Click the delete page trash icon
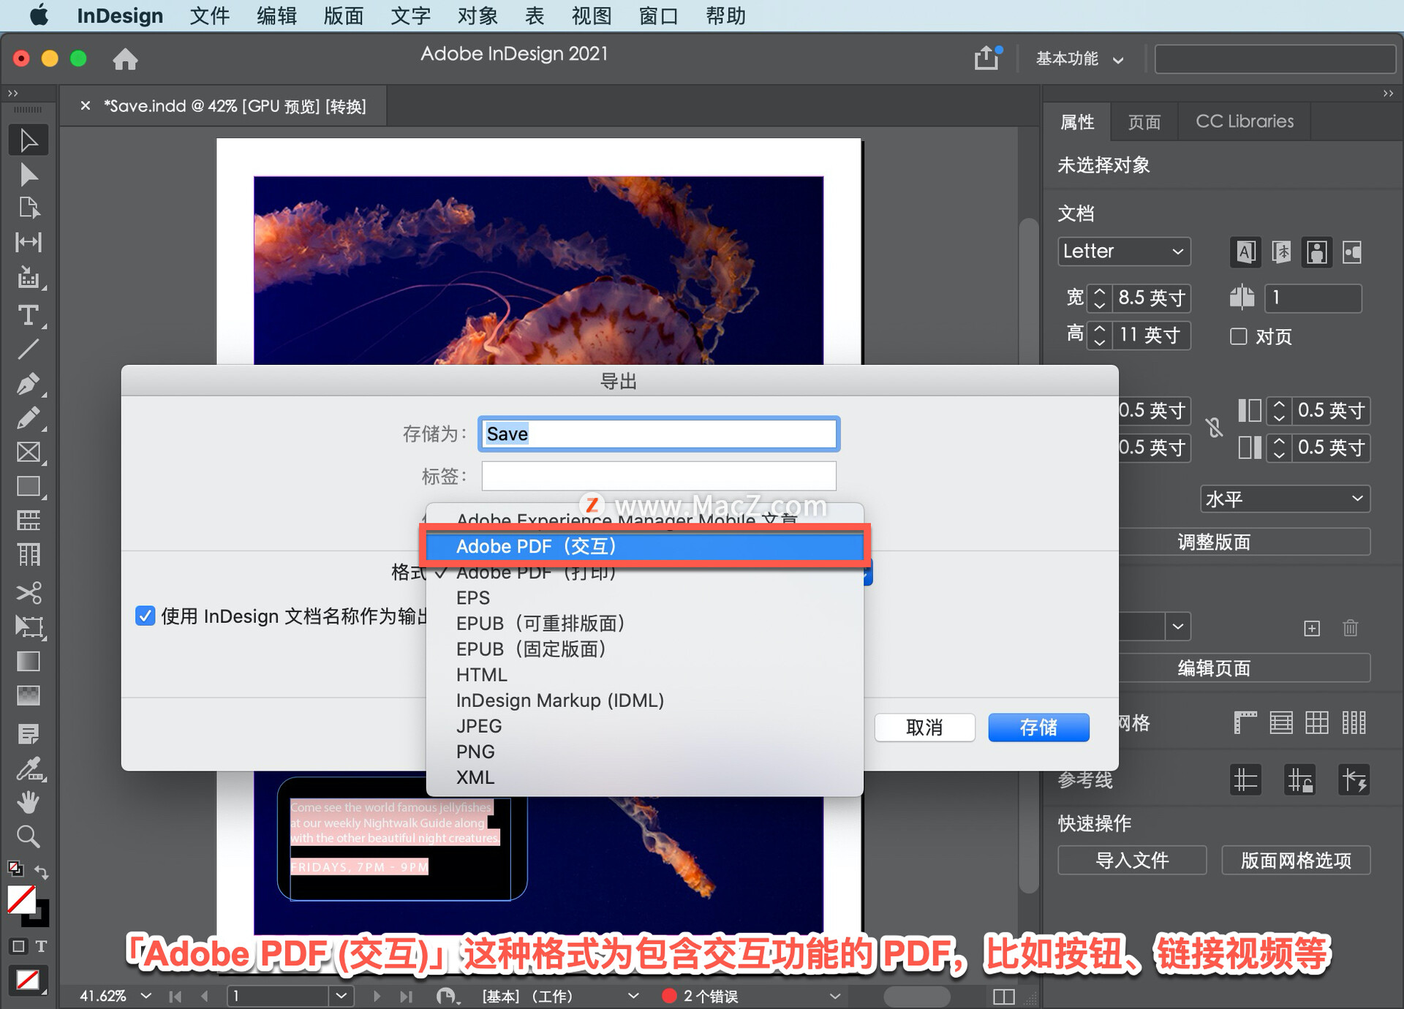 pyautogui.click(x=1350, y=628)
